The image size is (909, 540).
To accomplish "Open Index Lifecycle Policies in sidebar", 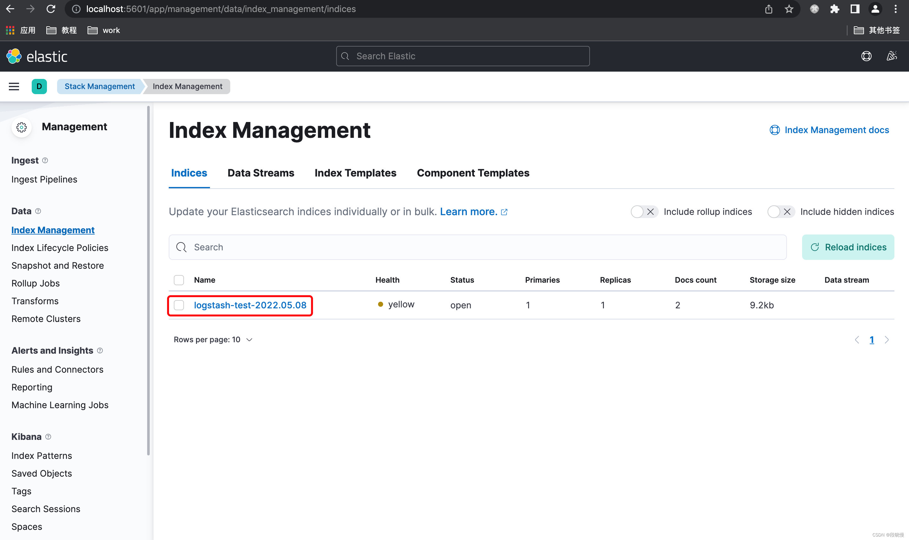I will tap(60, 248).
